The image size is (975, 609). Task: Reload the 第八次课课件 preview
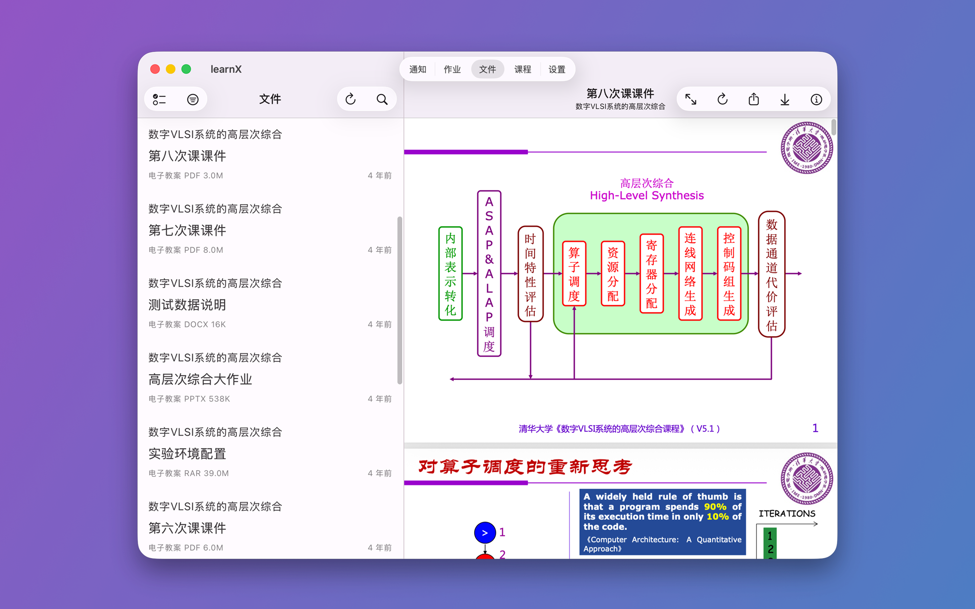[x=722, y=99]
